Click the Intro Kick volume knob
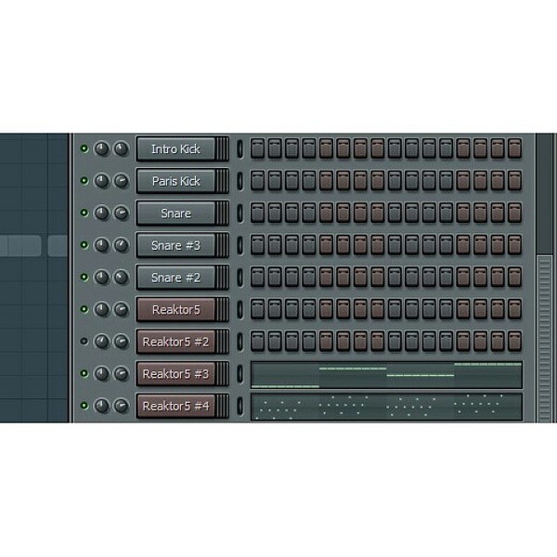 coord(121,149)
